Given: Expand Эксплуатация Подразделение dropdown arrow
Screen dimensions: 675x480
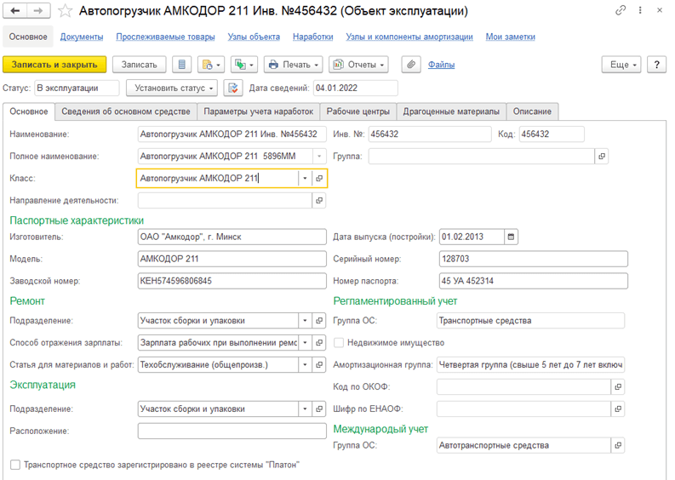Looking at the screenshot, I should pyautogui.click(x=305, y=409).
